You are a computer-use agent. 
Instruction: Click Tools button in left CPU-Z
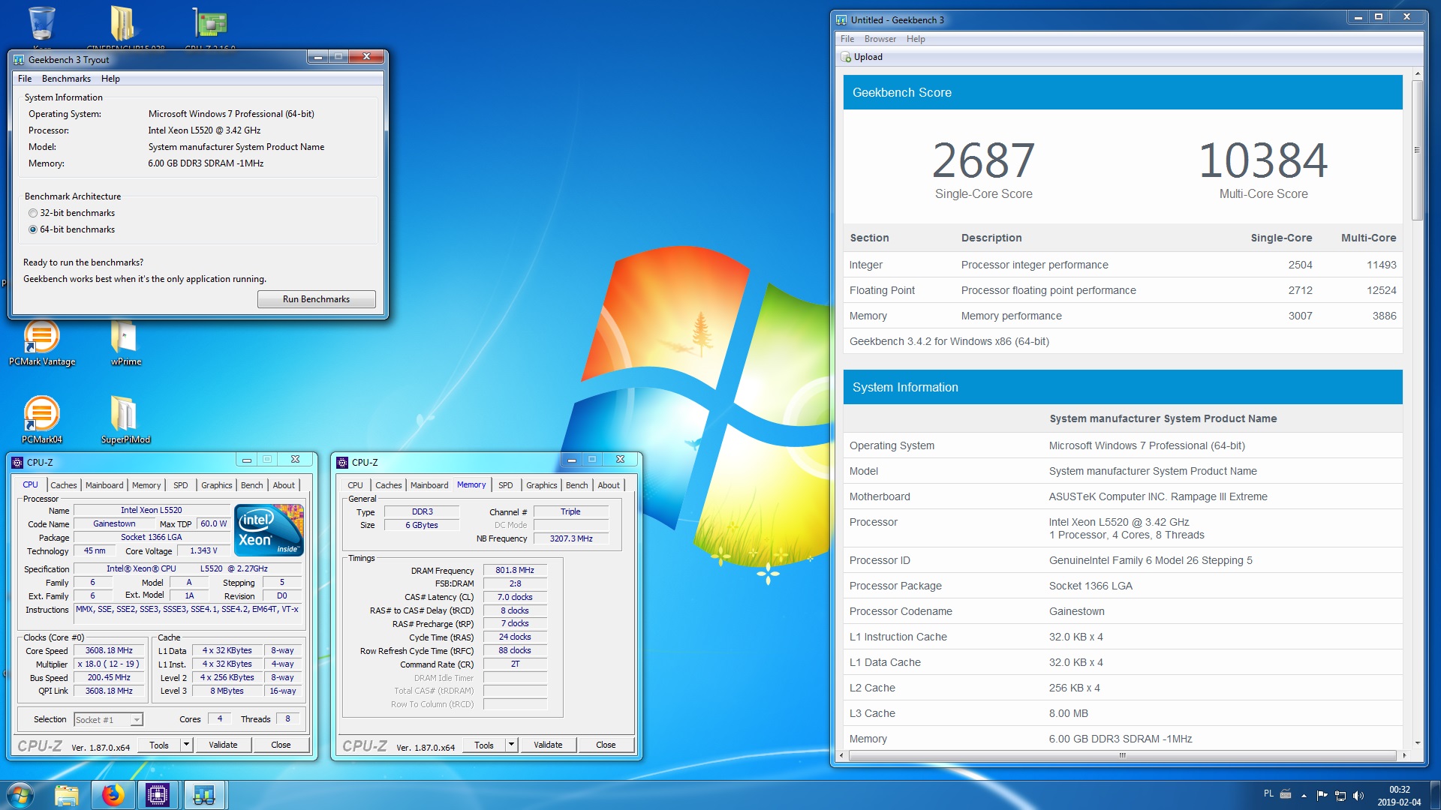(159, 745)
